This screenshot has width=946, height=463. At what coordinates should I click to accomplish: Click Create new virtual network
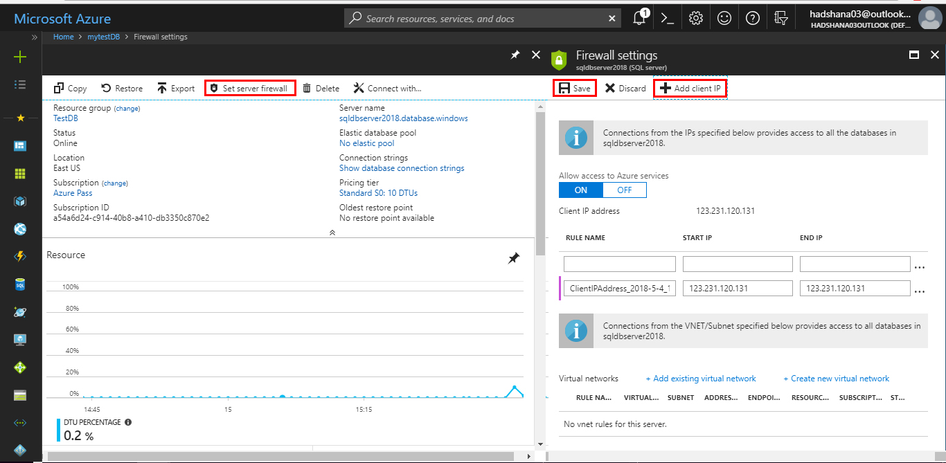(x=836, y=379)
